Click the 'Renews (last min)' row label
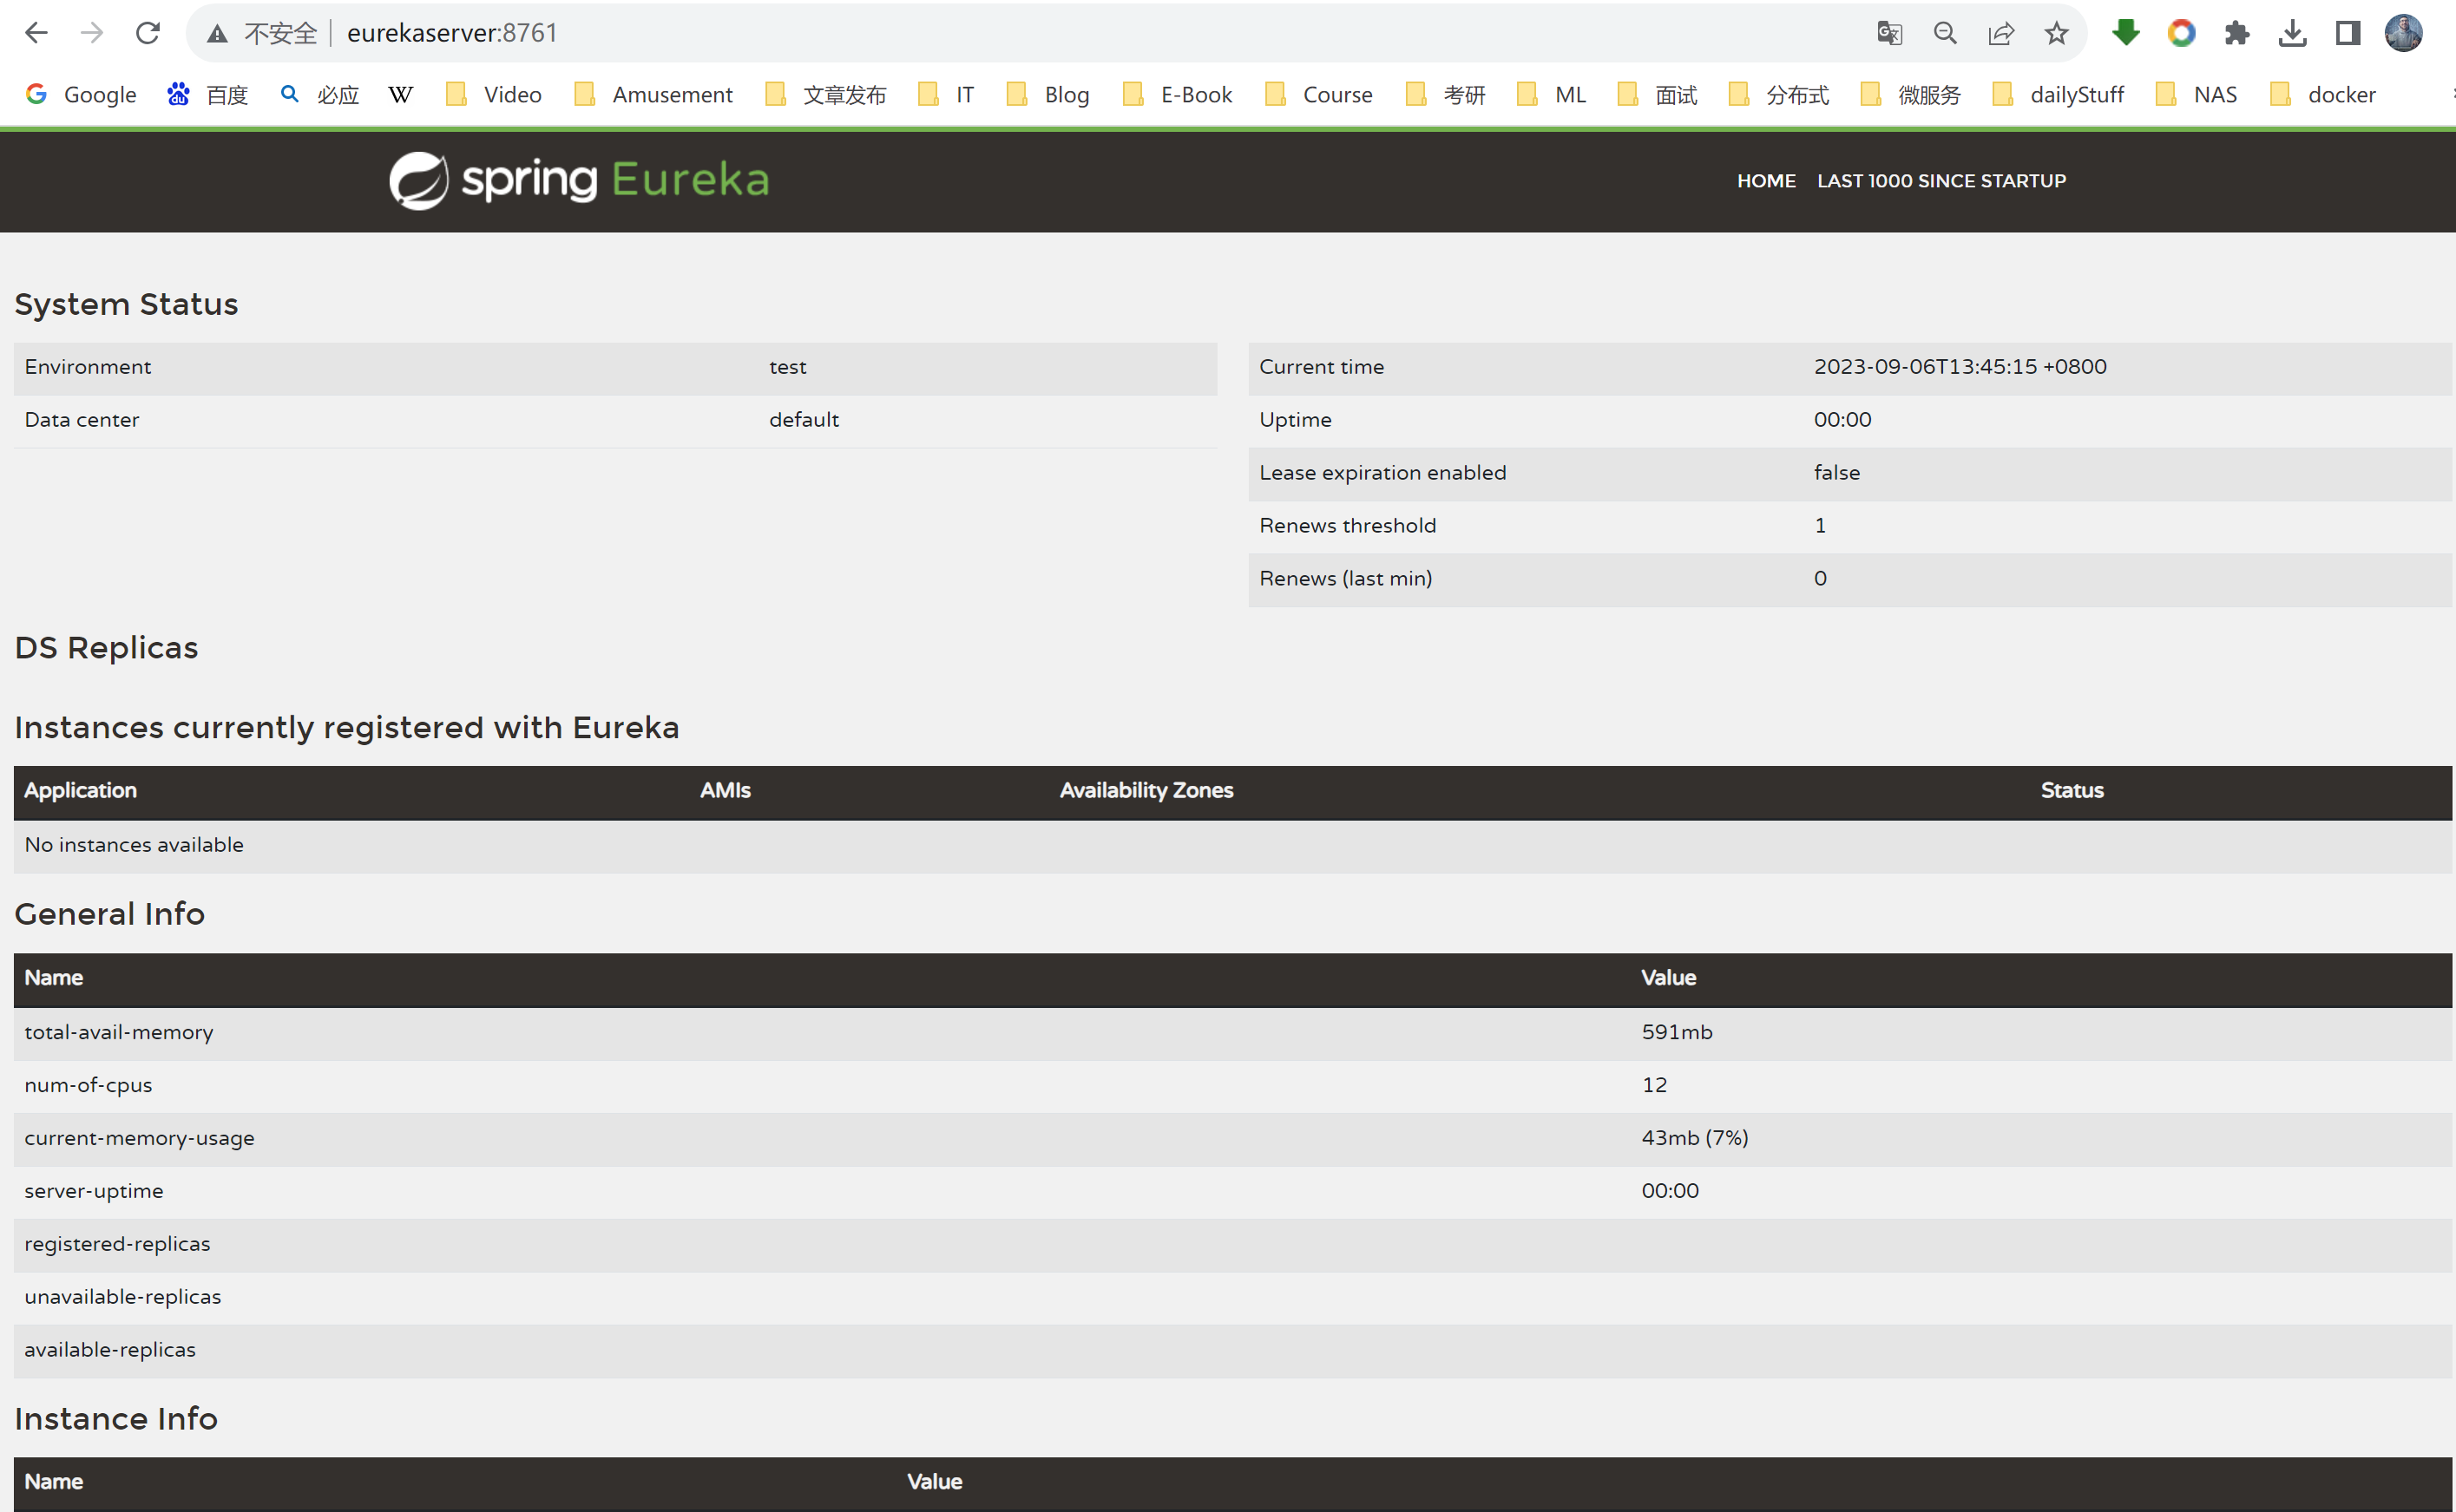2456x1512 pixels. [x=1344, y=579]
